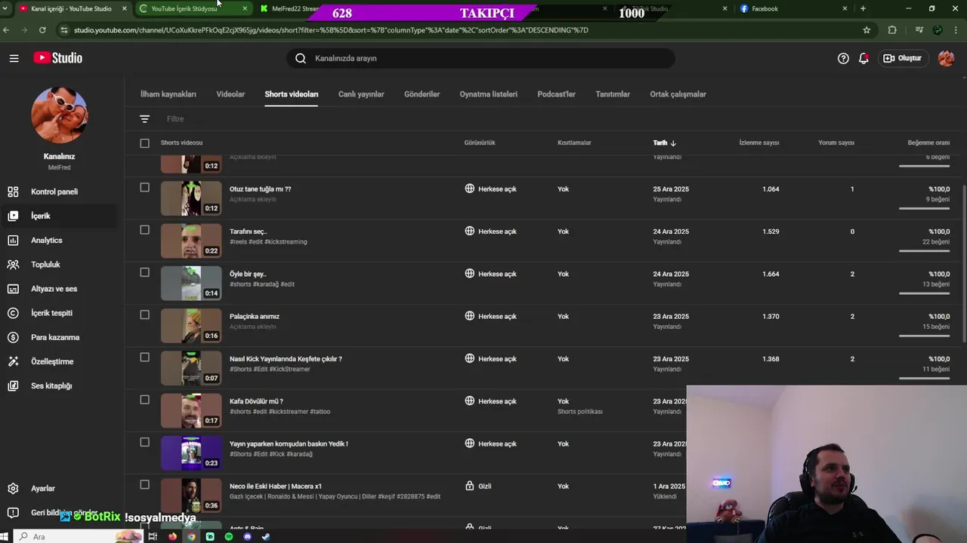Open the help question mark icon
967x543 pixels.
pos(843,58)
